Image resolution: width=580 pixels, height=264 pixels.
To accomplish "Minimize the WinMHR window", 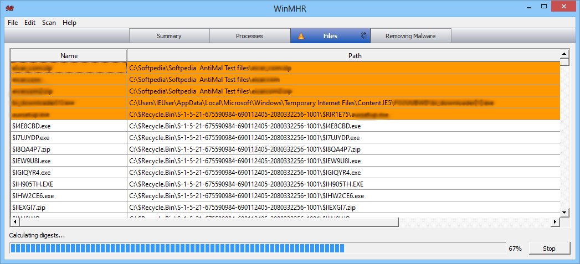I will pyautogui.click(x=530, y=6).
